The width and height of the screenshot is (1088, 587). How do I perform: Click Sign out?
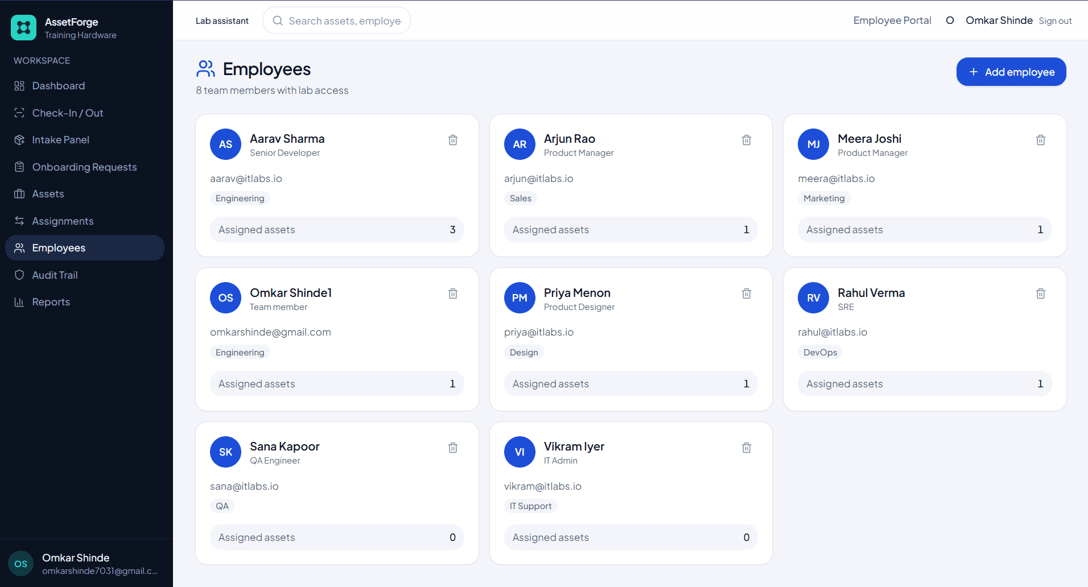(x=1055, y=21)
